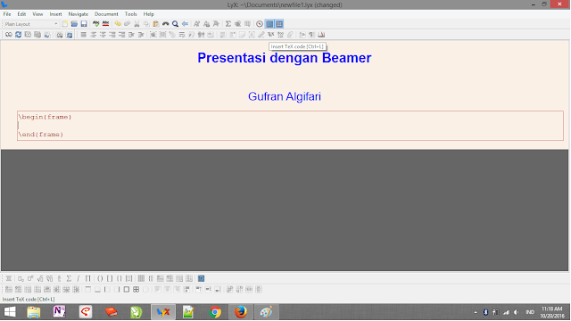The width and height of the screenshot is (571, 321).
Task: Open Firefox from taskbar
Action: coord(240,312)
